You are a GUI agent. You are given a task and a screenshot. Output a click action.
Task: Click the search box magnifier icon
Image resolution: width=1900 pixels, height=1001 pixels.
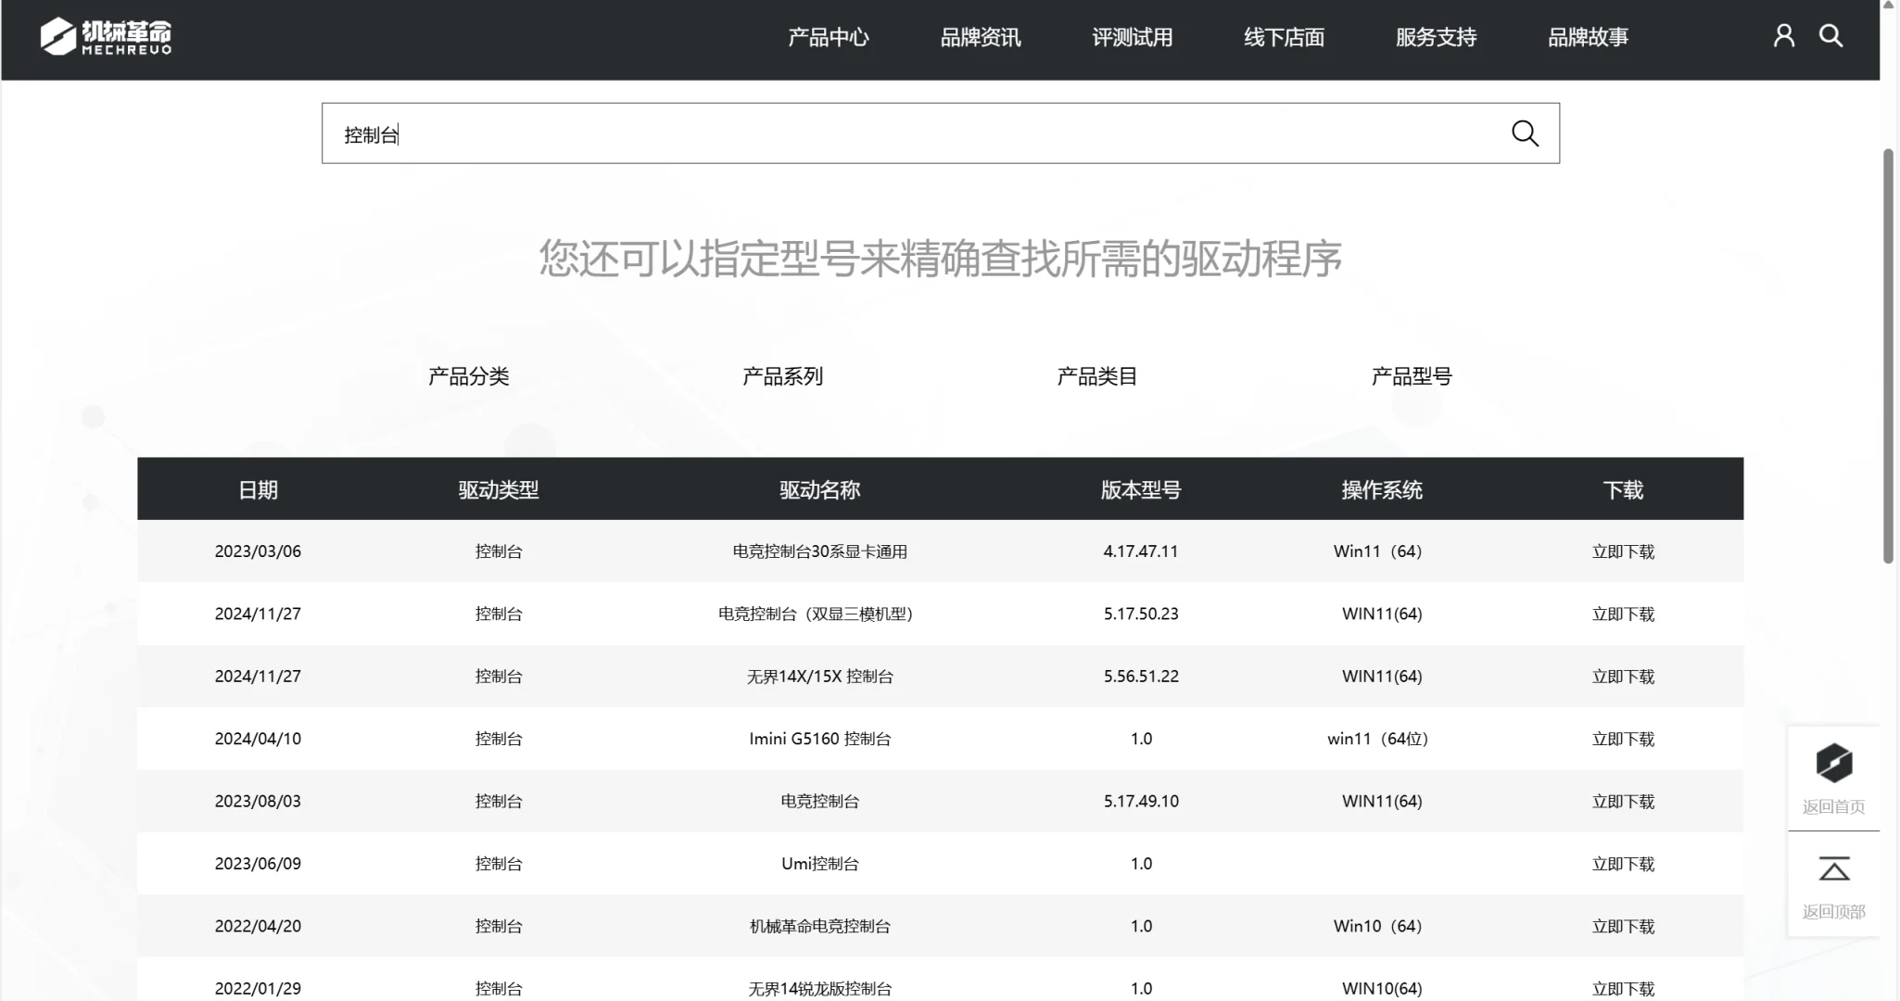pos(1525,133)
